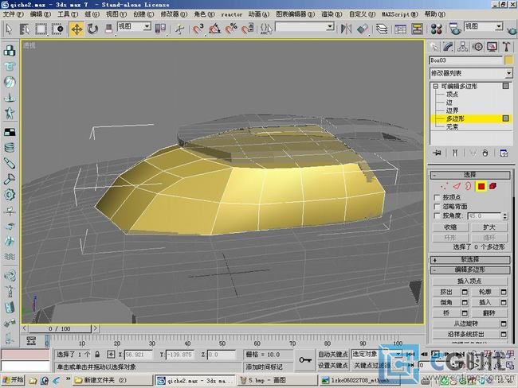This screenshot has width=518, height=388.
Task: Open the render type 视图 dropdown
Action: point(499,26)
